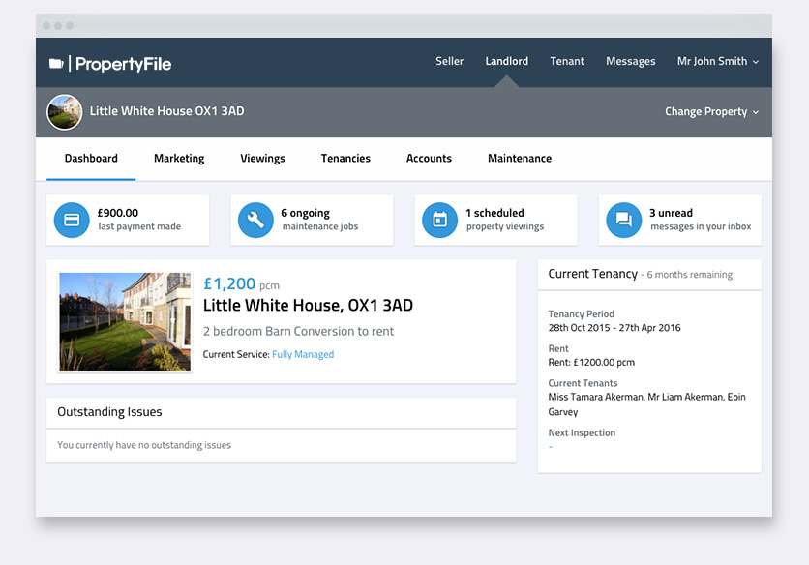Screen dimensions: 809x565
Task: Click the calendar viewings icon
Action: coord(439,220)
